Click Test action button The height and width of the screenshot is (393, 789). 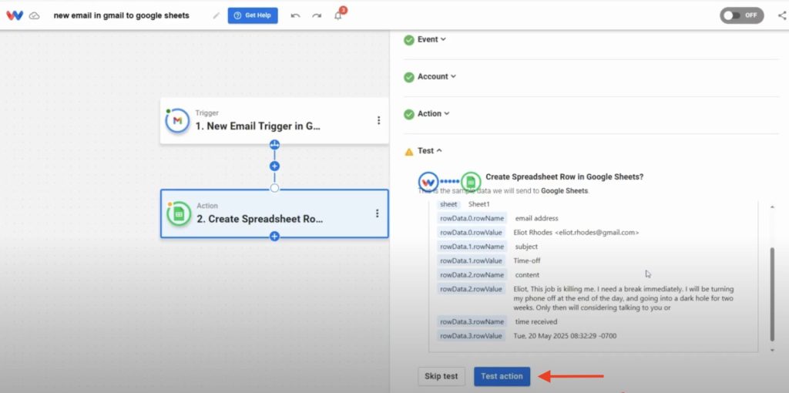pyautogui.click(x=502, y=376)
